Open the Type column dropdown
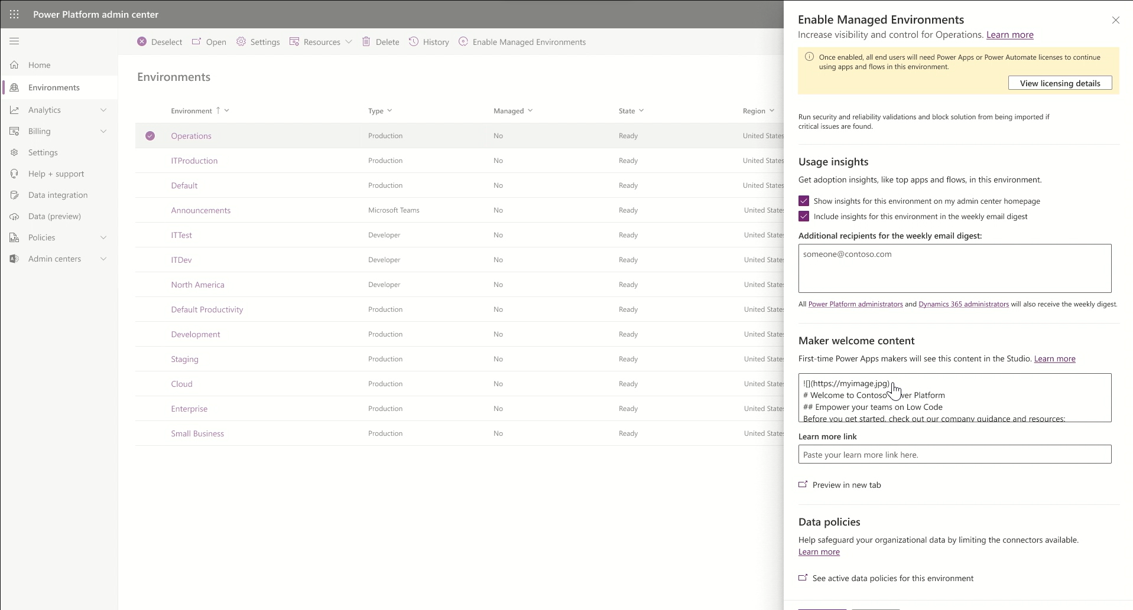 coord(389,110)
